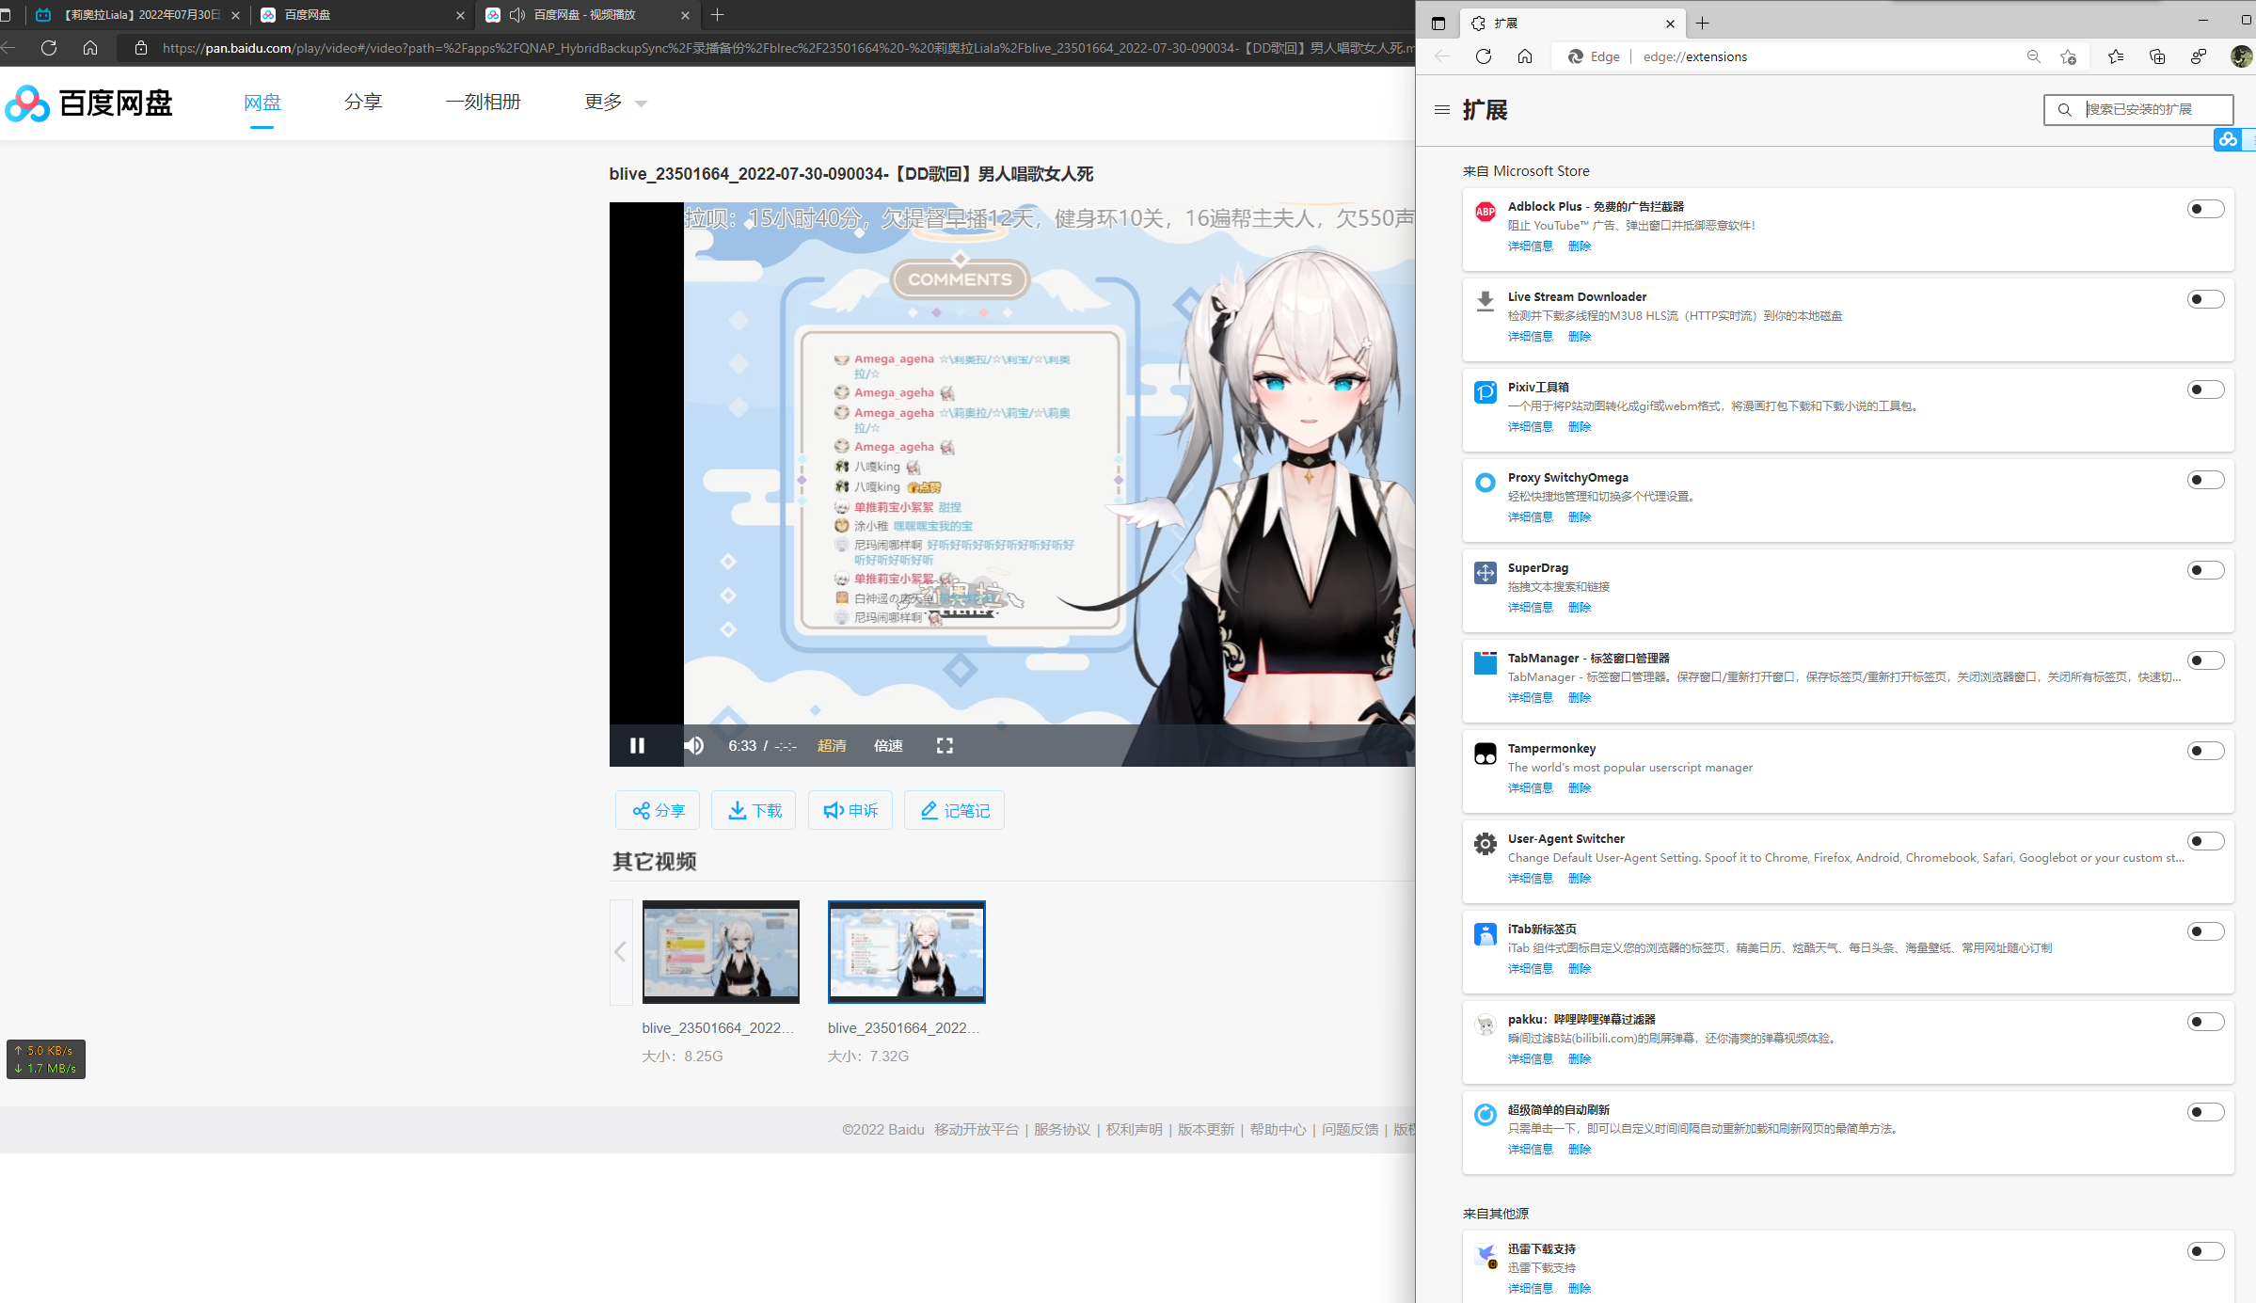Download the video using the 下载 button

[x=754, y=810]
